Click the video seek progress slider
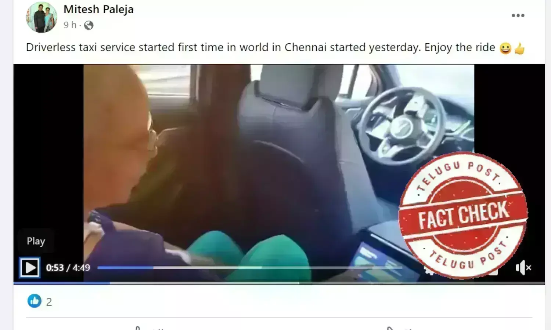 click(x=250, y=268)
